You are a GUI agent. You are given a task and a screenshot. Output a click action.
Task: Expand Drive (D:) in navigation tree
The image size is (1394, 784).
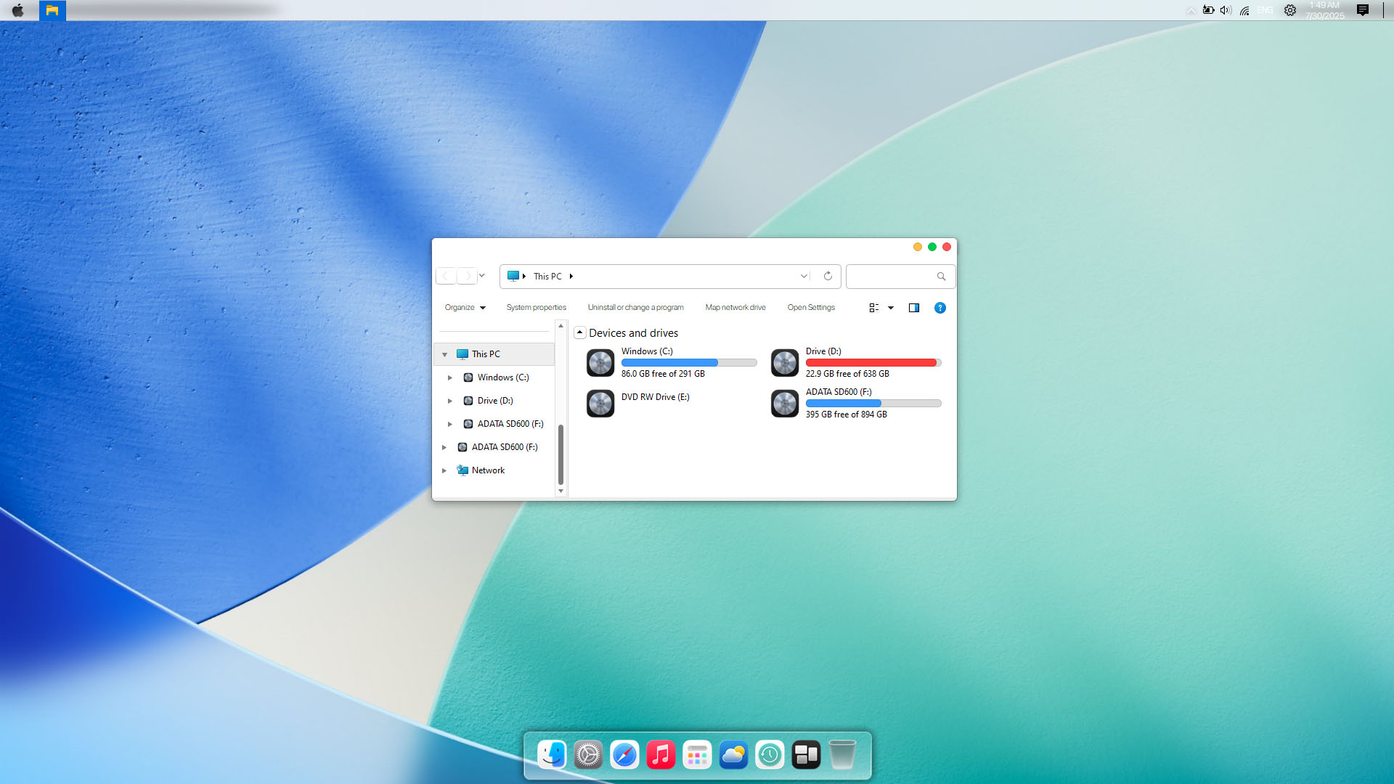coord(450,401)
